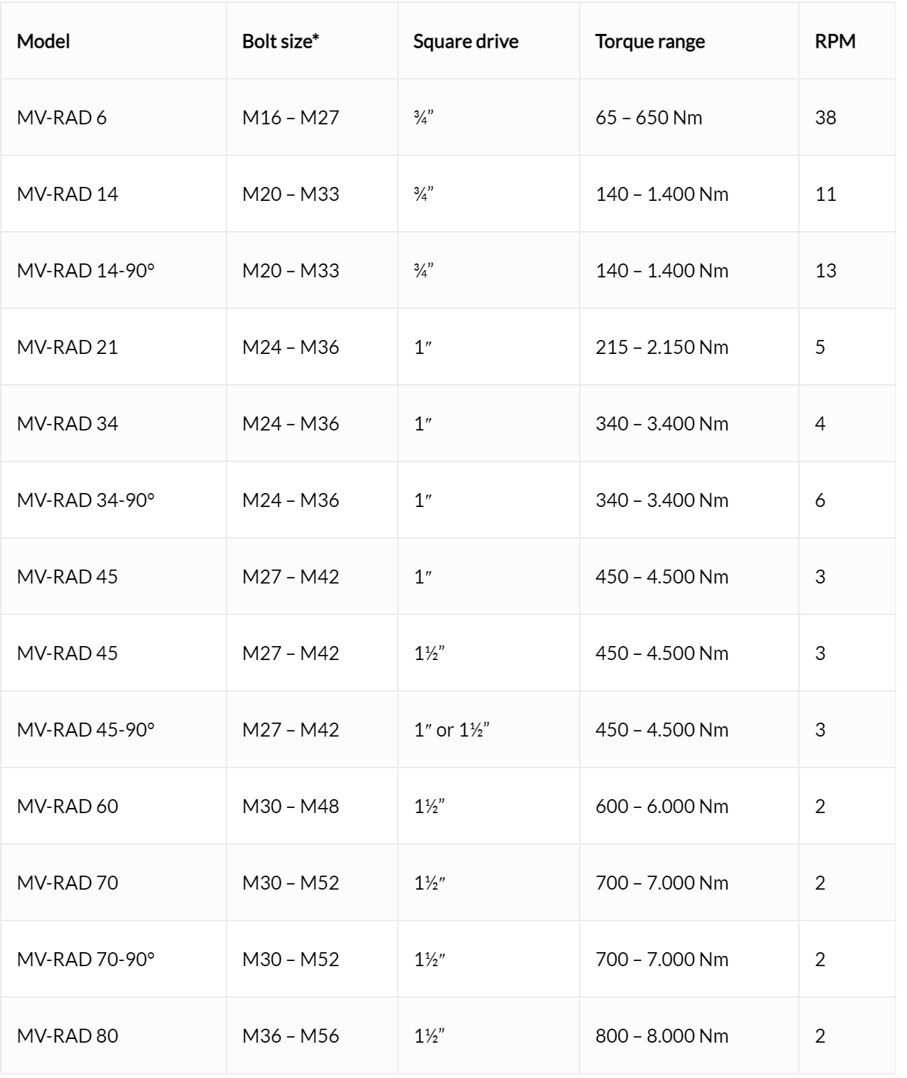Select the MV-RAD 45-90° model cell
Screen dimensions: 907x1078
[113, 730]
